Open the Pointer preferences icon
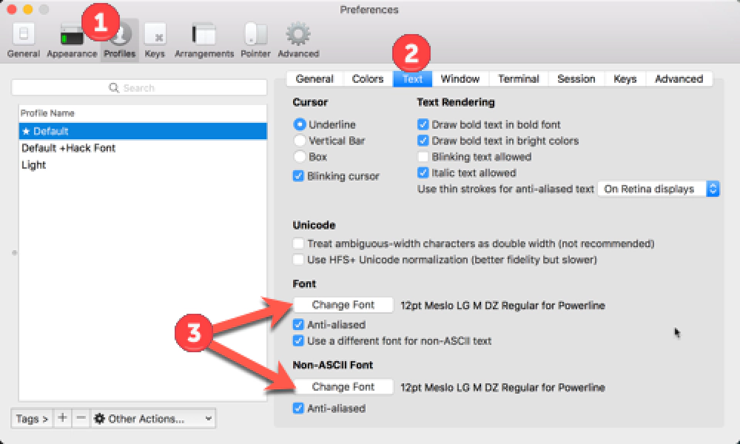 [x=255, y=40]
